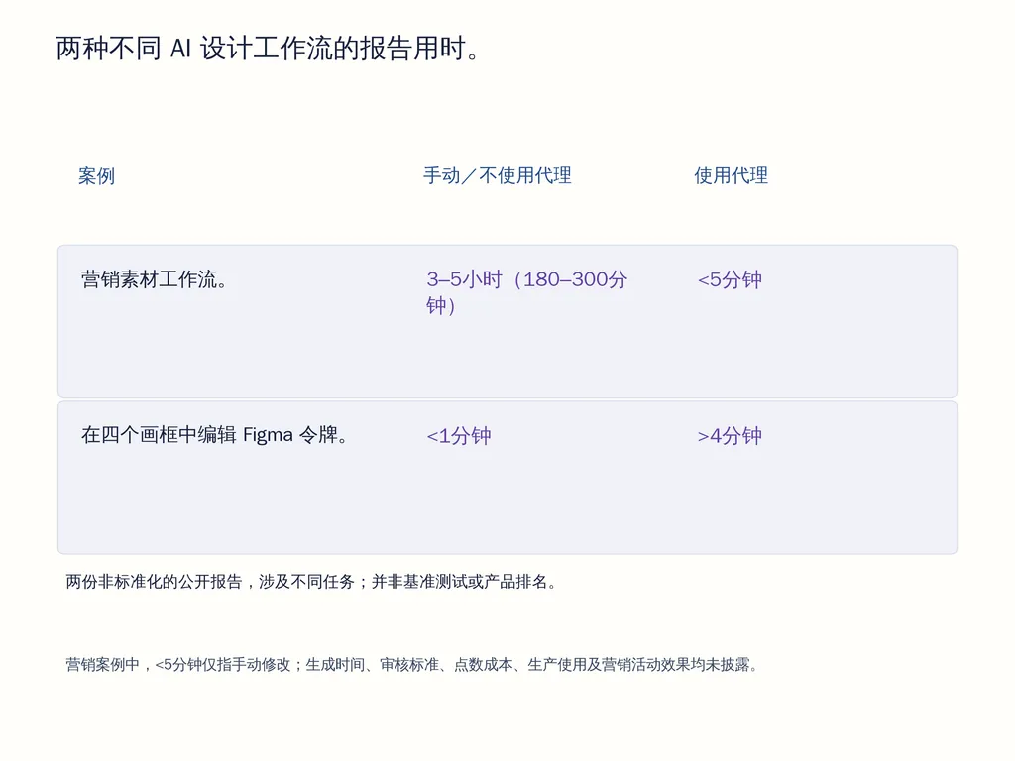Click the note '两份非标准化的公开报告…'
The width and height of the screenshot is (1015, 761).
311,582
